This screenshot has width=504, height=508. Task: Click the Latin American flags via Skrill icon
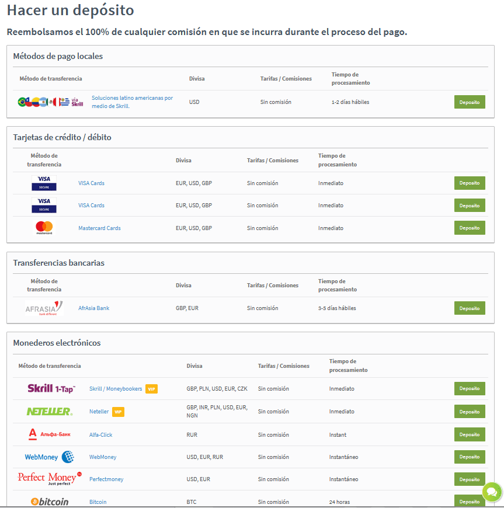click(51, 102)
